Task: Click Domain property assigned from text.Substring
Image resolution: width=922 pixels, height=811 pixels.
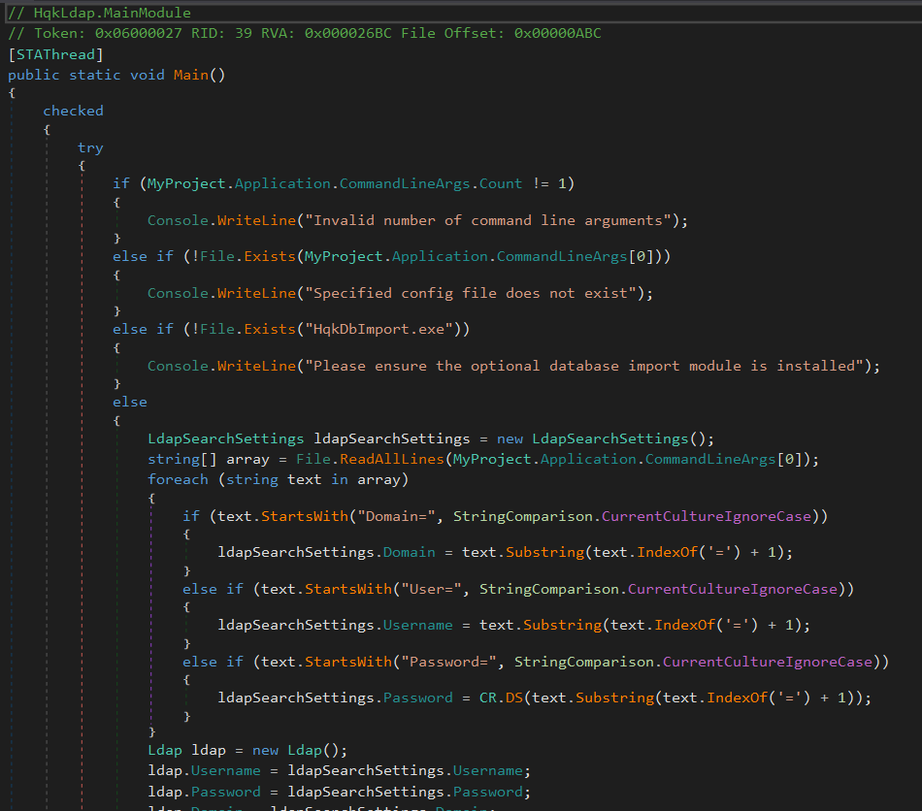Action: [410, 552]
